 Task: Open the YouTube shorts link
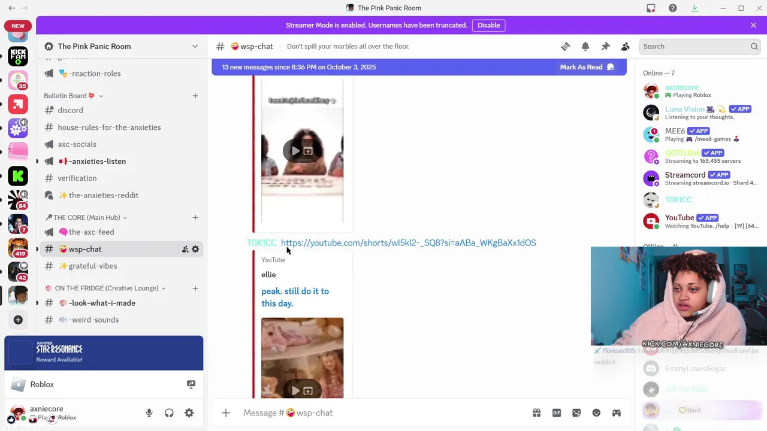[x=408, y=242]
